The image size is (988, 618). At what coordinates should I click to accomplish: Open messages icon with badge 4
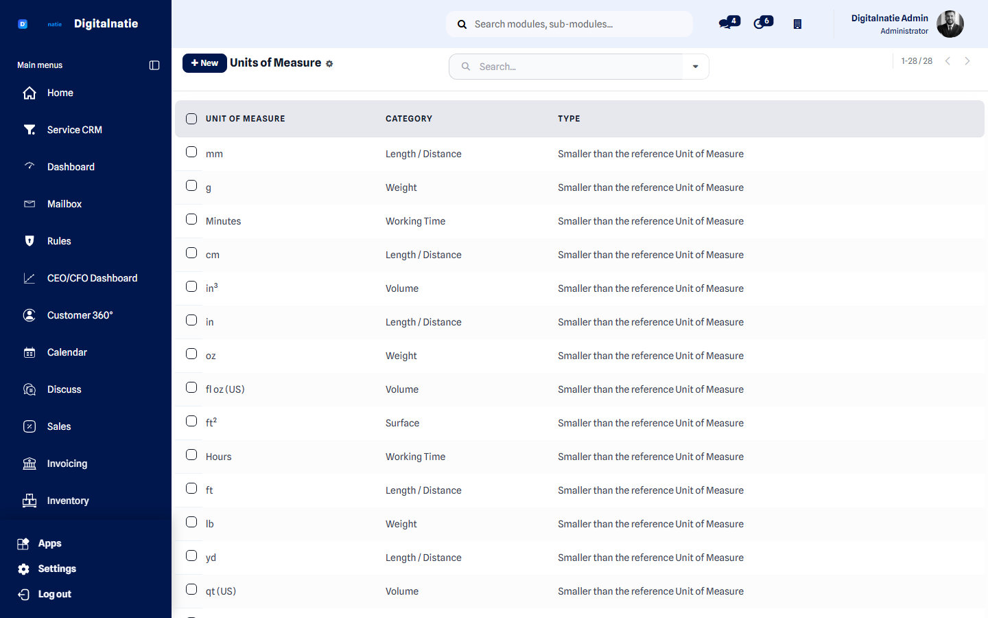click(729, 23)
